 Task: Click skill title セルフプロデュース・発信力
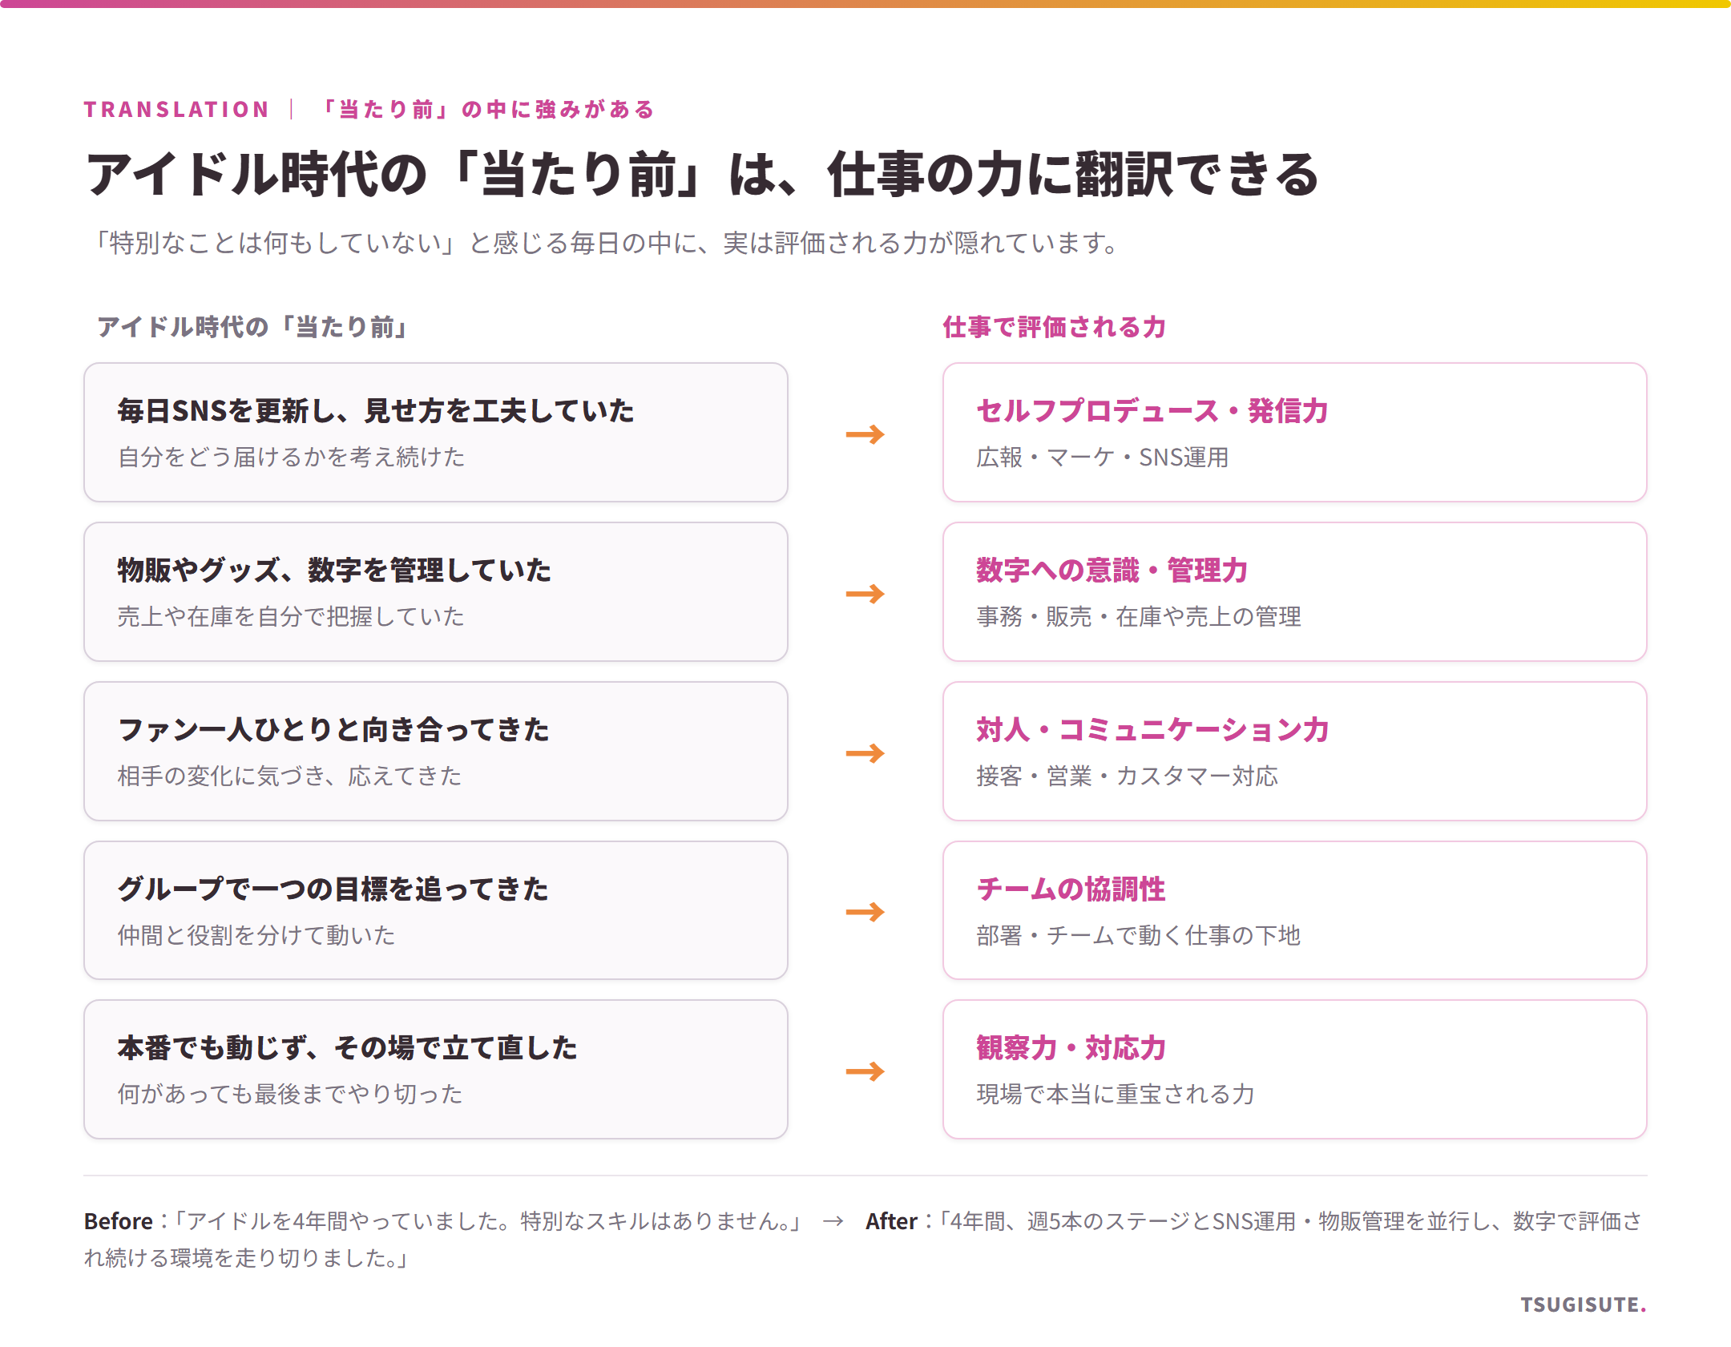click(1152, 410)
